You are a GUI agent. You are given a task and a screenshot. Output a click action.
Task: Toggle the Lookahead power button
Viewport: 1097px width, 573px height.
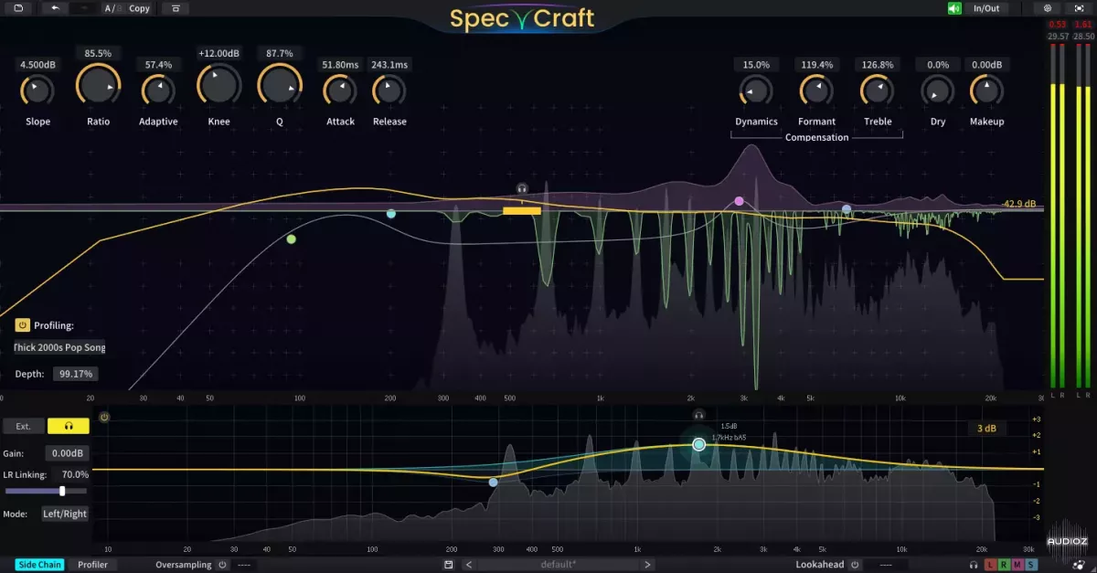click(856, 565)
